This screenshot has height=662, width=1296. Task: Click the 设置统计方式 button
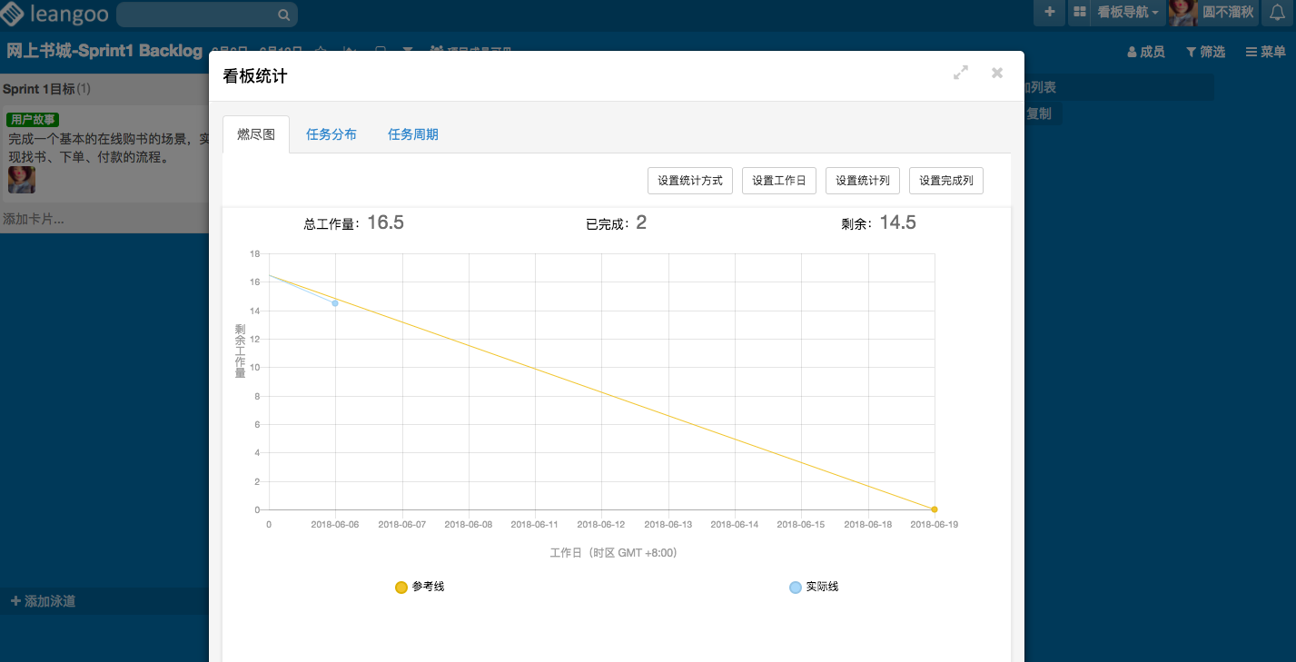pyautogui.click(x=690, y=181)
